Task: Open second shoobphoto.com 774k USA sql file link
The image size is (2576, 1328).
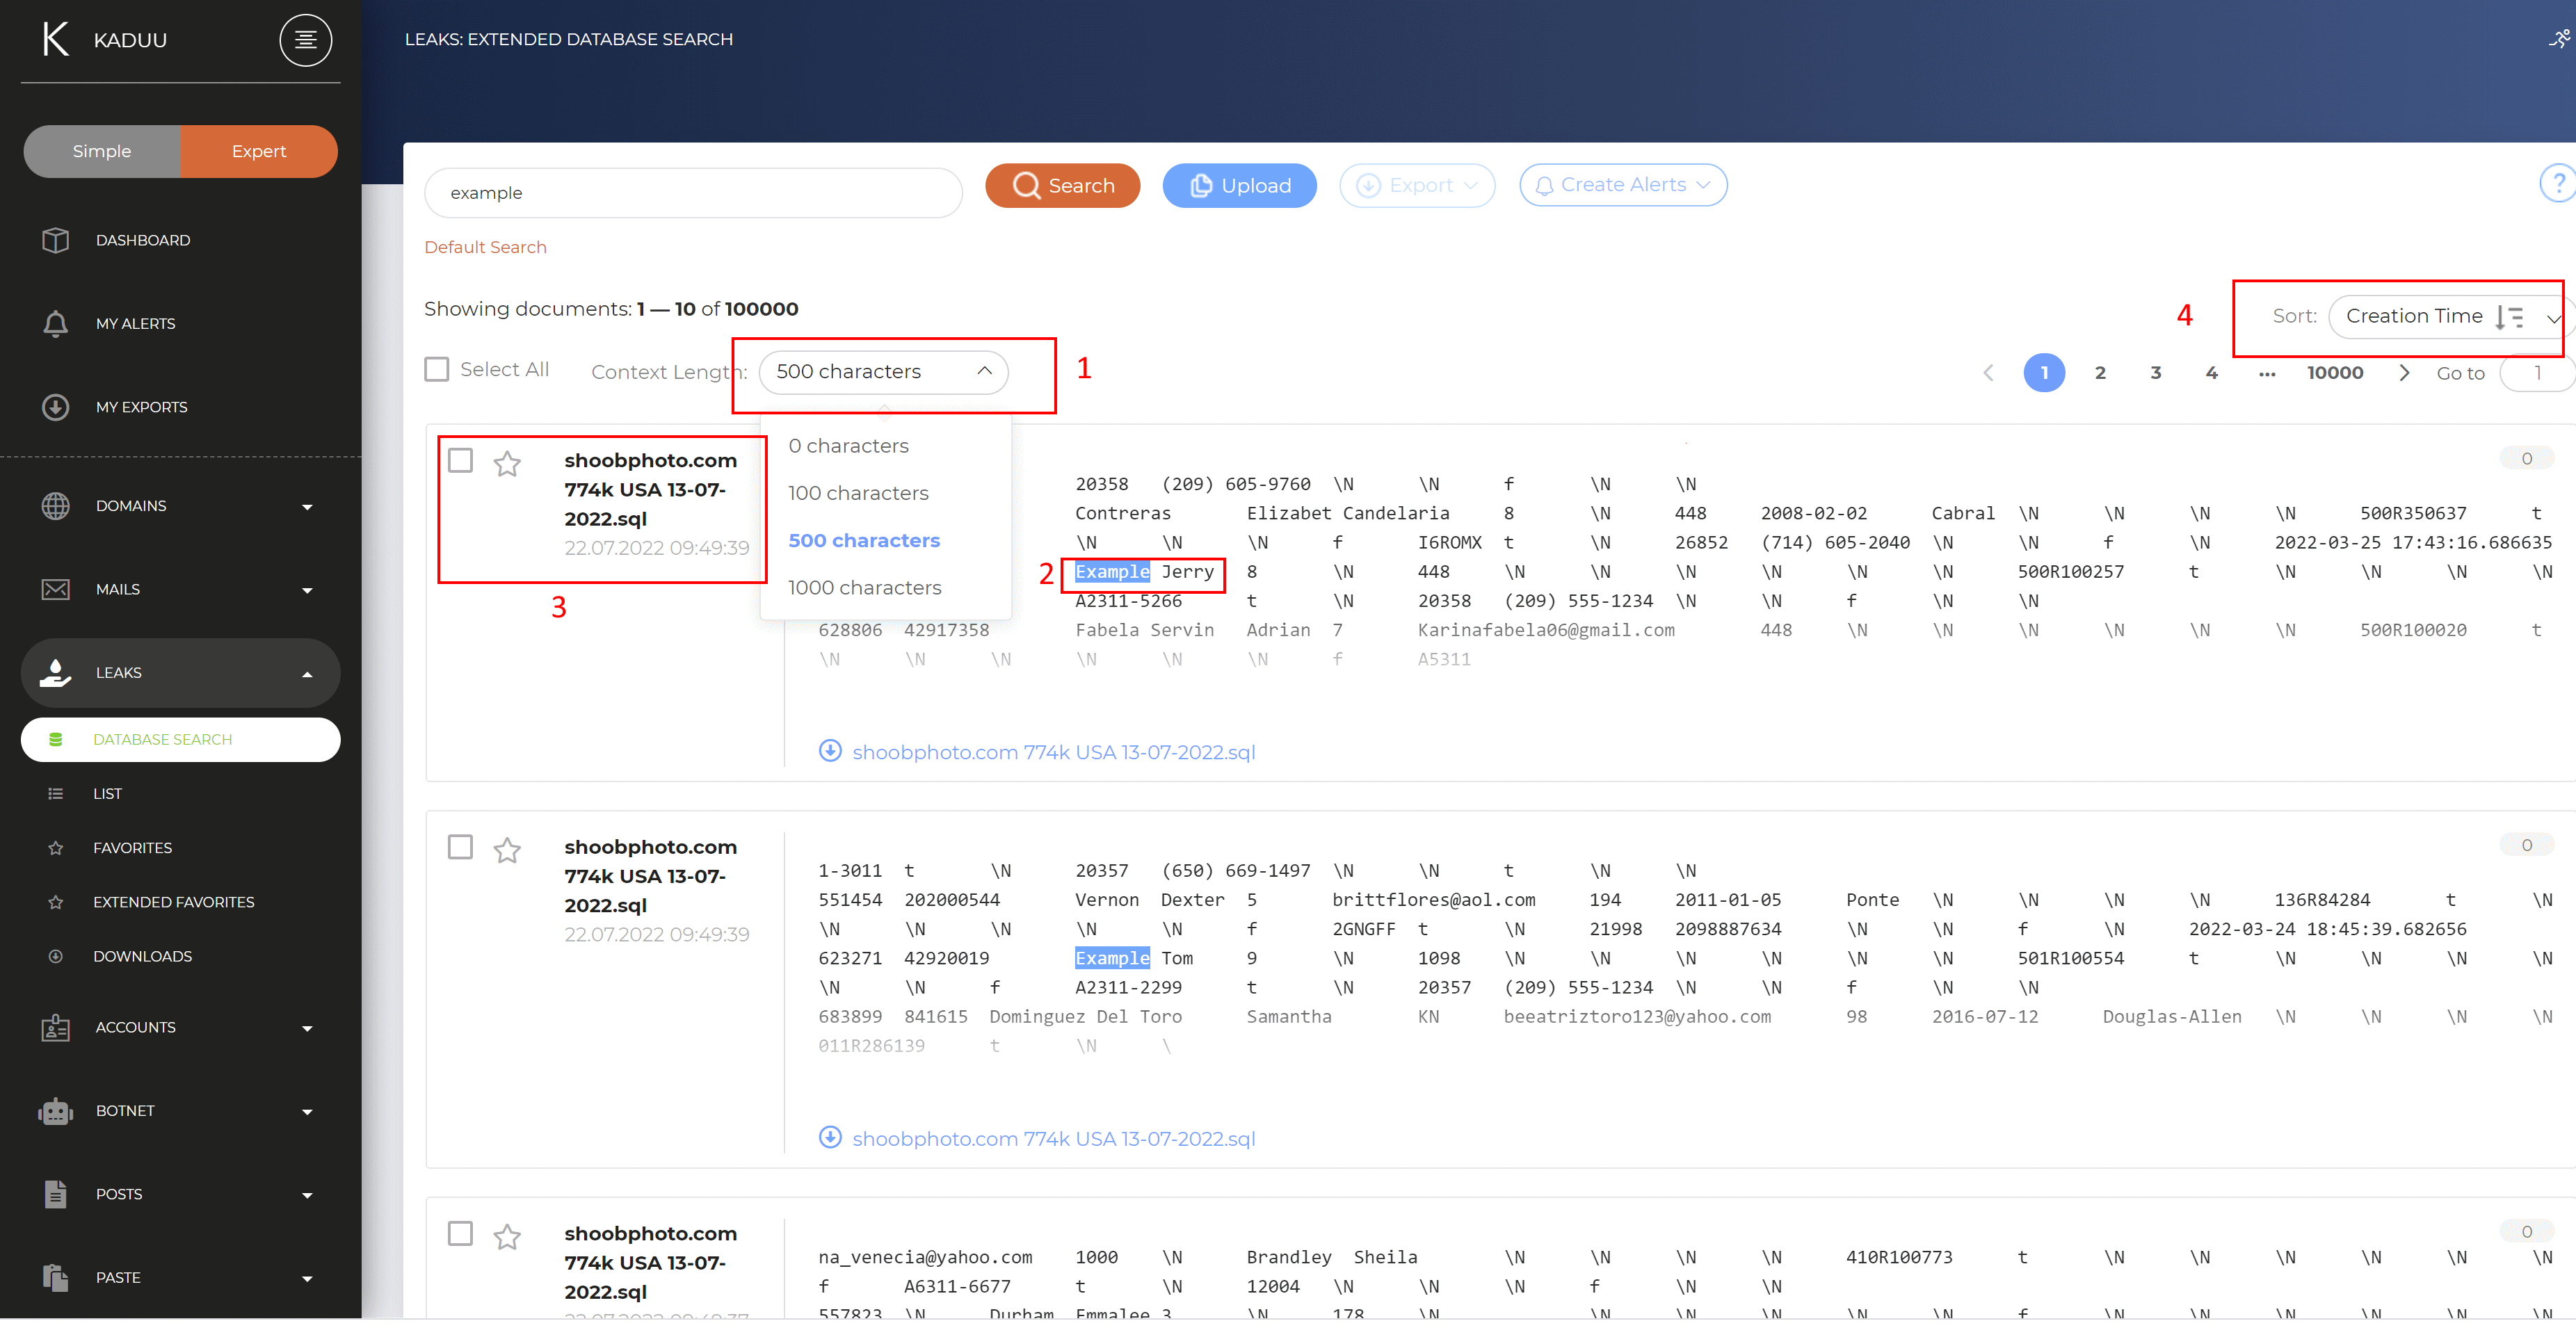Action: coord(1053,1139)
